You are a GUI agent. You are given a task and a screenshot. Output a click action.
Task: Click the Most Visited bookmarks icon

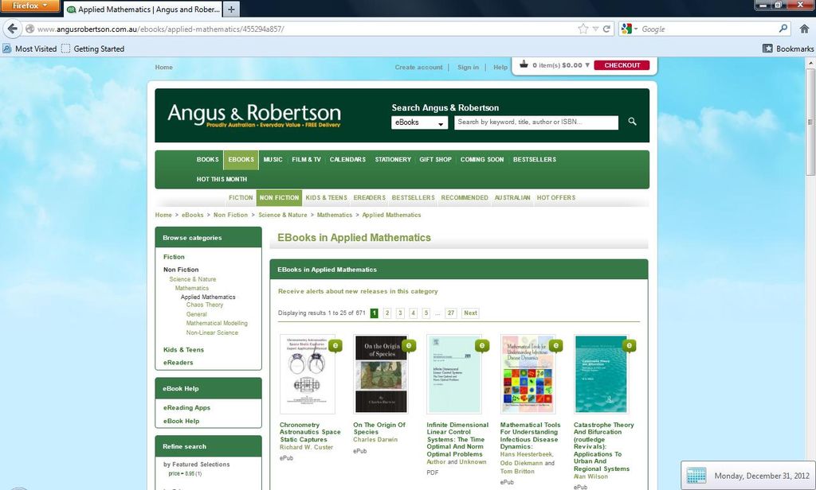pos(6,49)
